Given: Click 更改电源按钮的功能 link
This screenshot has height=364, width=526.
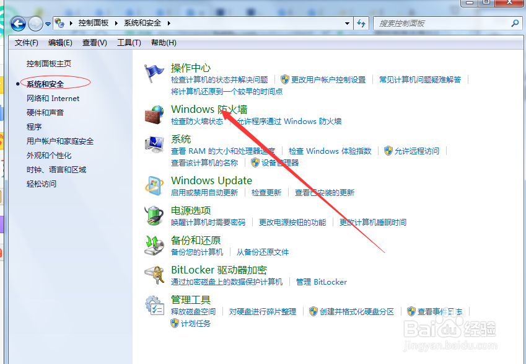Looking at the screenshot, I should pyautogui.click(x=292, y=222).
